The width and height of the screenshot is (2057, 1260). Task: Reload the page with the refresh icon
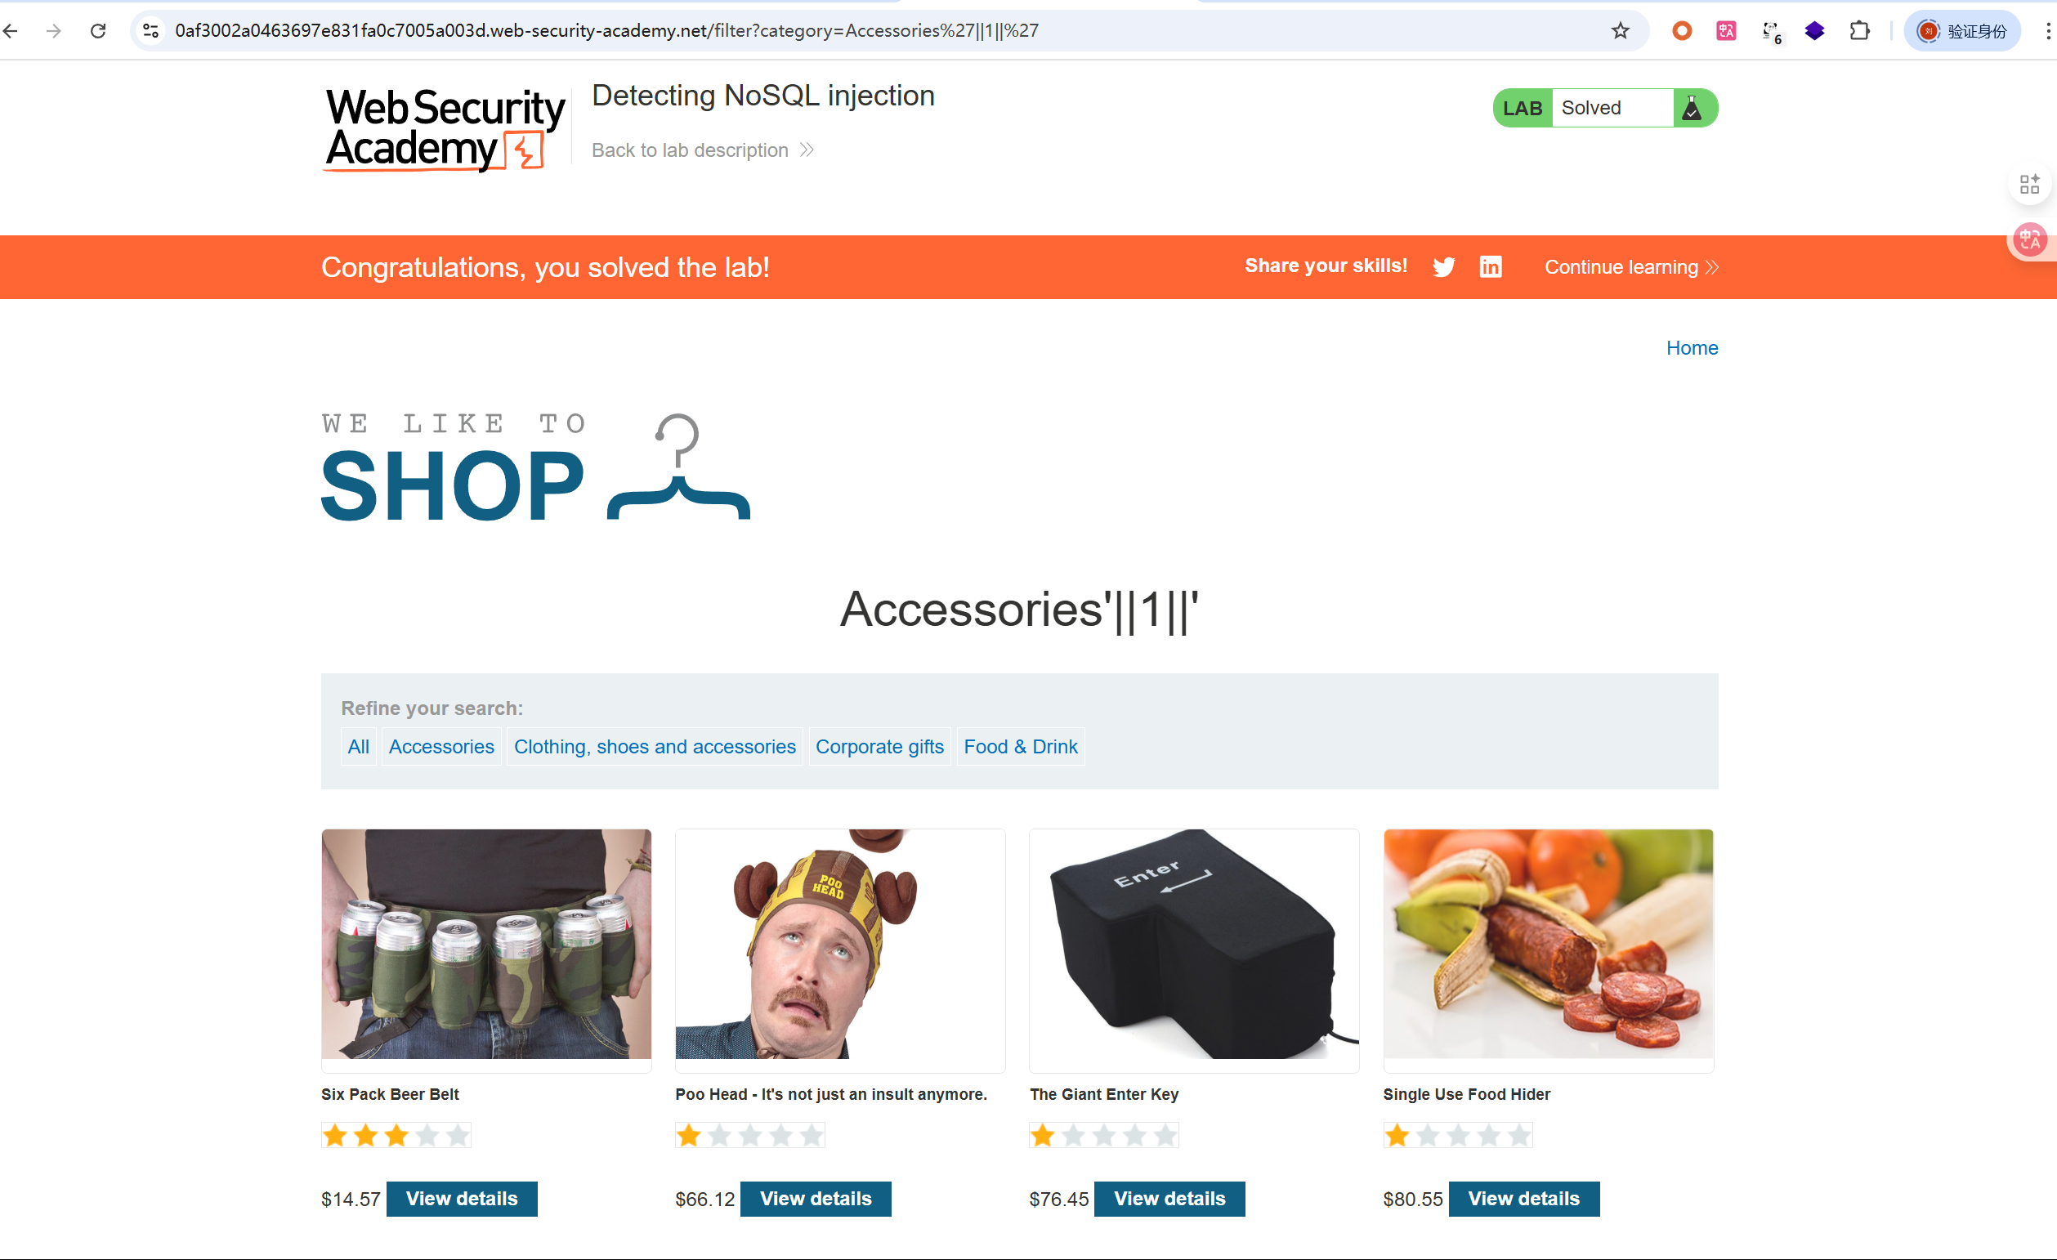click(98, 31)
